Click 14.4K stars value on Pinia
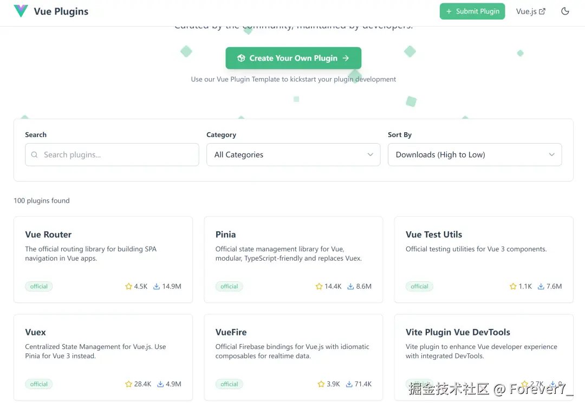 [x=333, y=286]
